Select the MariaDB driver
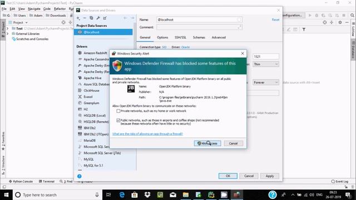The width and height of the screenshot is (356, 200). click(90, 141)
